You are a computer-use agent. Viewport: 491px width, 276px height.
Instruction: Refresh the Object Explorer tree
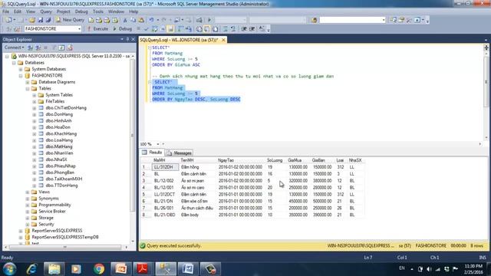[61, 48]
